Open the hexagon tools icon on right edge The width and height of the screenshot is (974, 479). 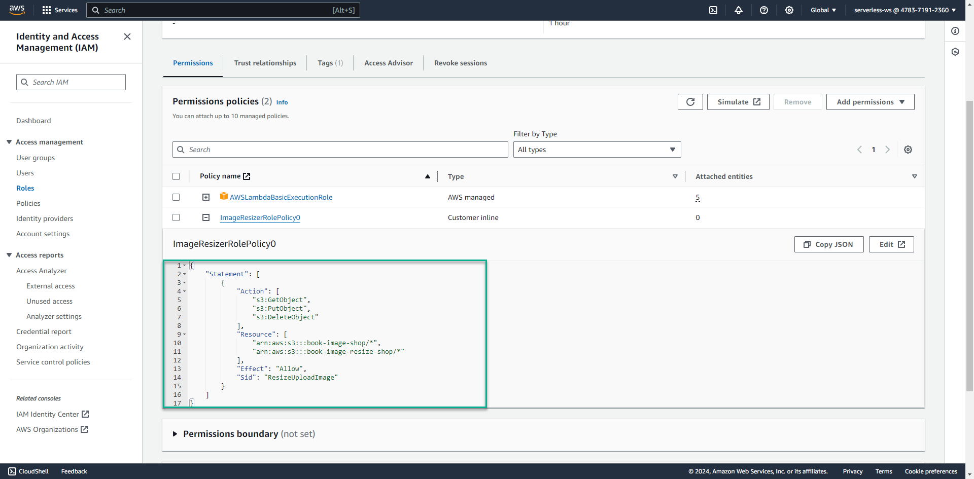tap(955, 52)
